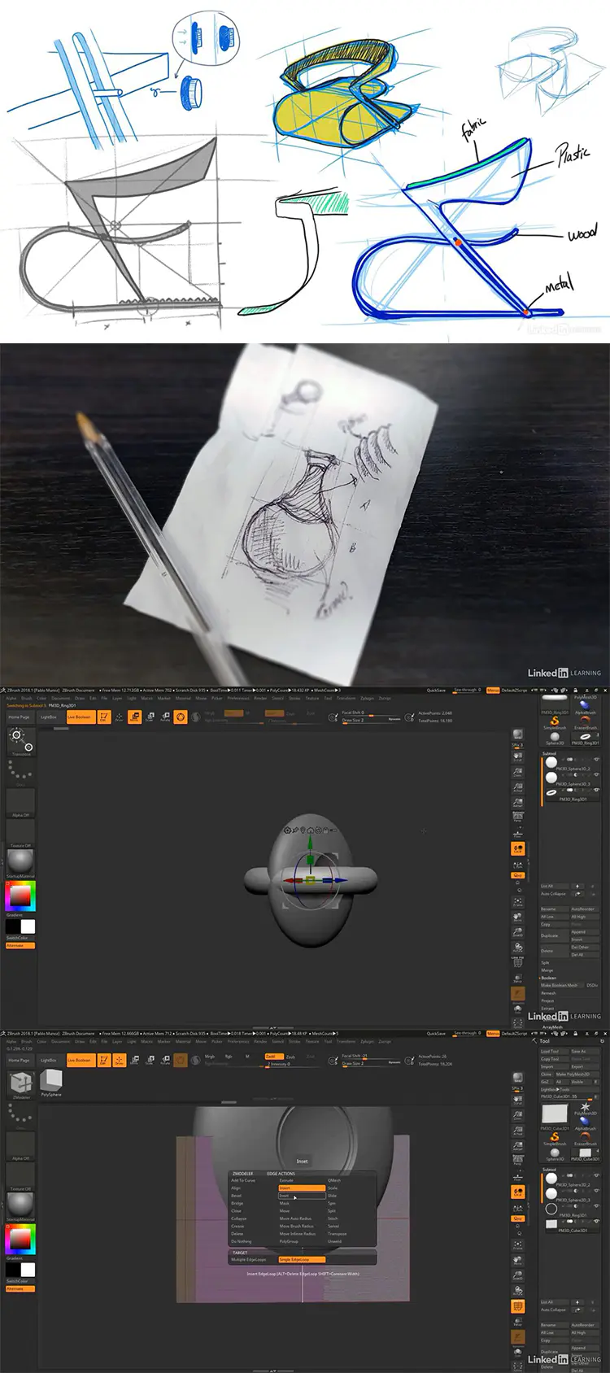The width and height of the screenshot is (610, 1373).
Task: Open Alpha Off slot in upper ZBrush
Action: click(20, 802)
